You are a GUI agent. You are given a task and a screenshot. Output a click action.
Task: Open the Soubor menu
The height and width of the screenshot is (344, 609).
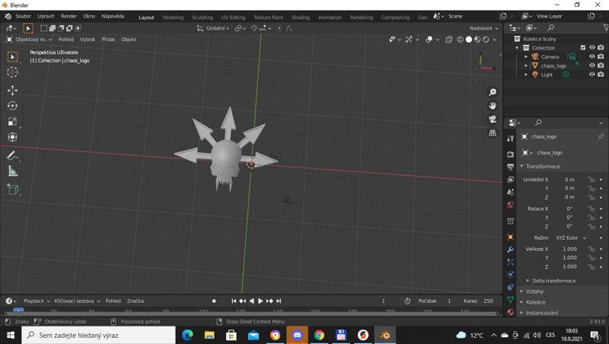coord(23,16)
